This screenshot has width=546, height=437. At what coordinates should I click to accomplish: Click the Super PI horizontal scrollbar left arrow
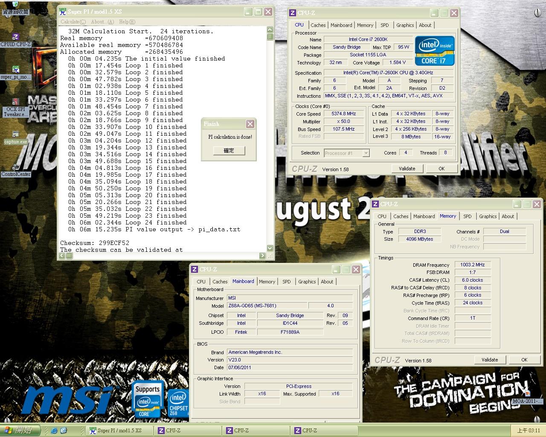coord(62,256)
